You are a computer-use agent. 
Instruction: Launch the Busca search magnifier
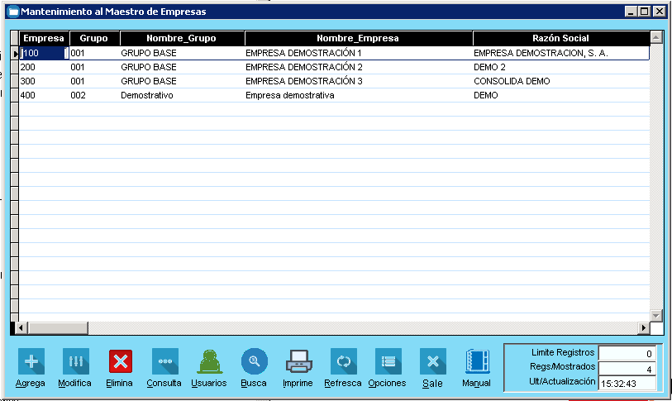coord(254,362)
